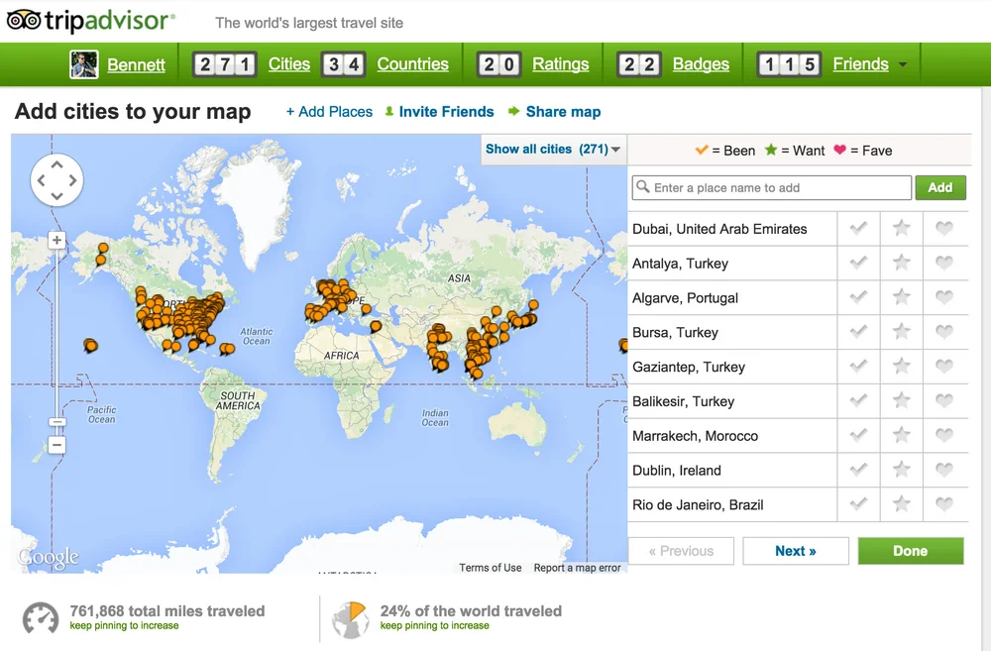Star Balikesir, Turkey as Want
This screenshot has width=991, height=651.
point(901,400)
